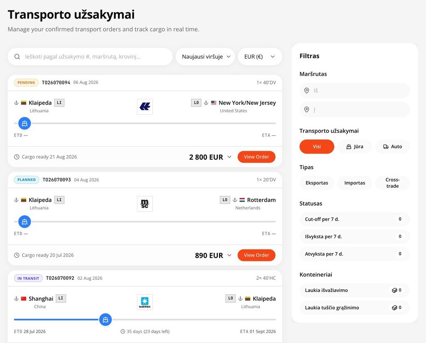View Order T026070094
426x343 pixels.
click(x=257, y=157)
